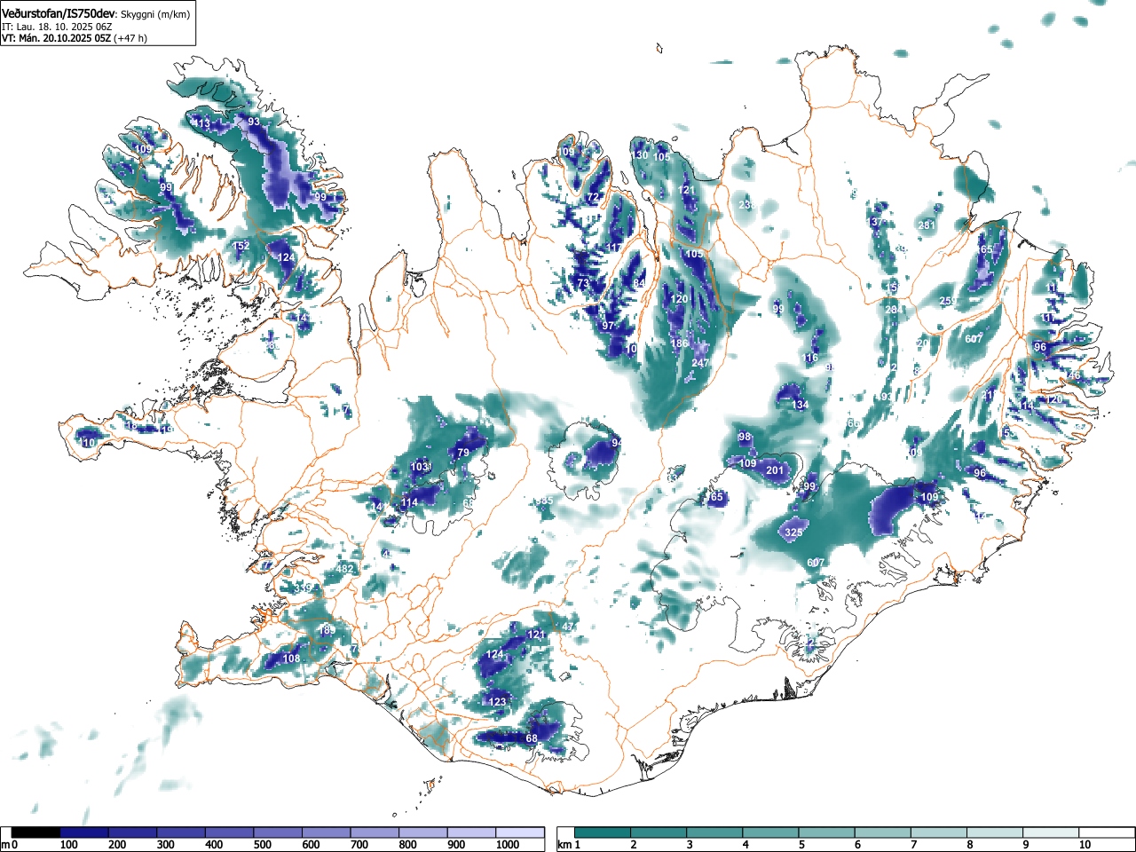This screenshot has width=1136, height=852.
Task: Click the 9–10 km near-white legend swatch
Action: 1052,832
